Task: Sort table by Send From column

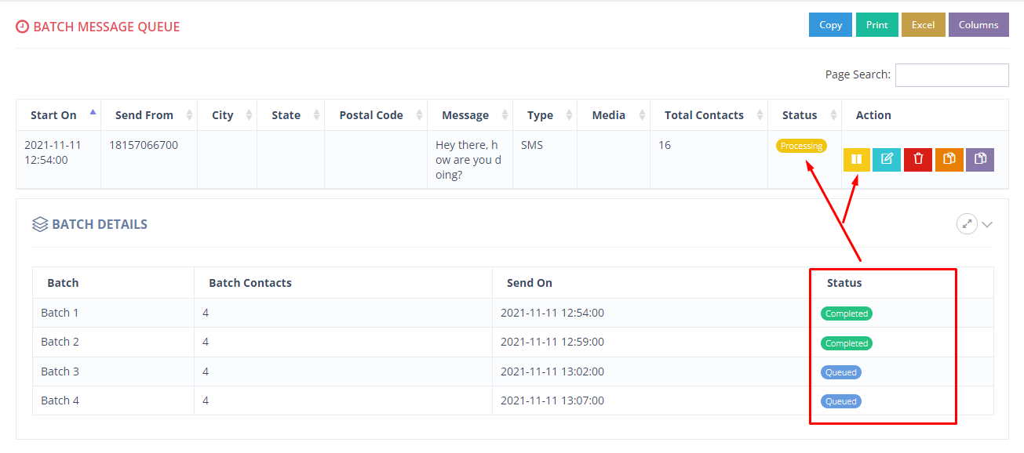Action: point(149,115)
